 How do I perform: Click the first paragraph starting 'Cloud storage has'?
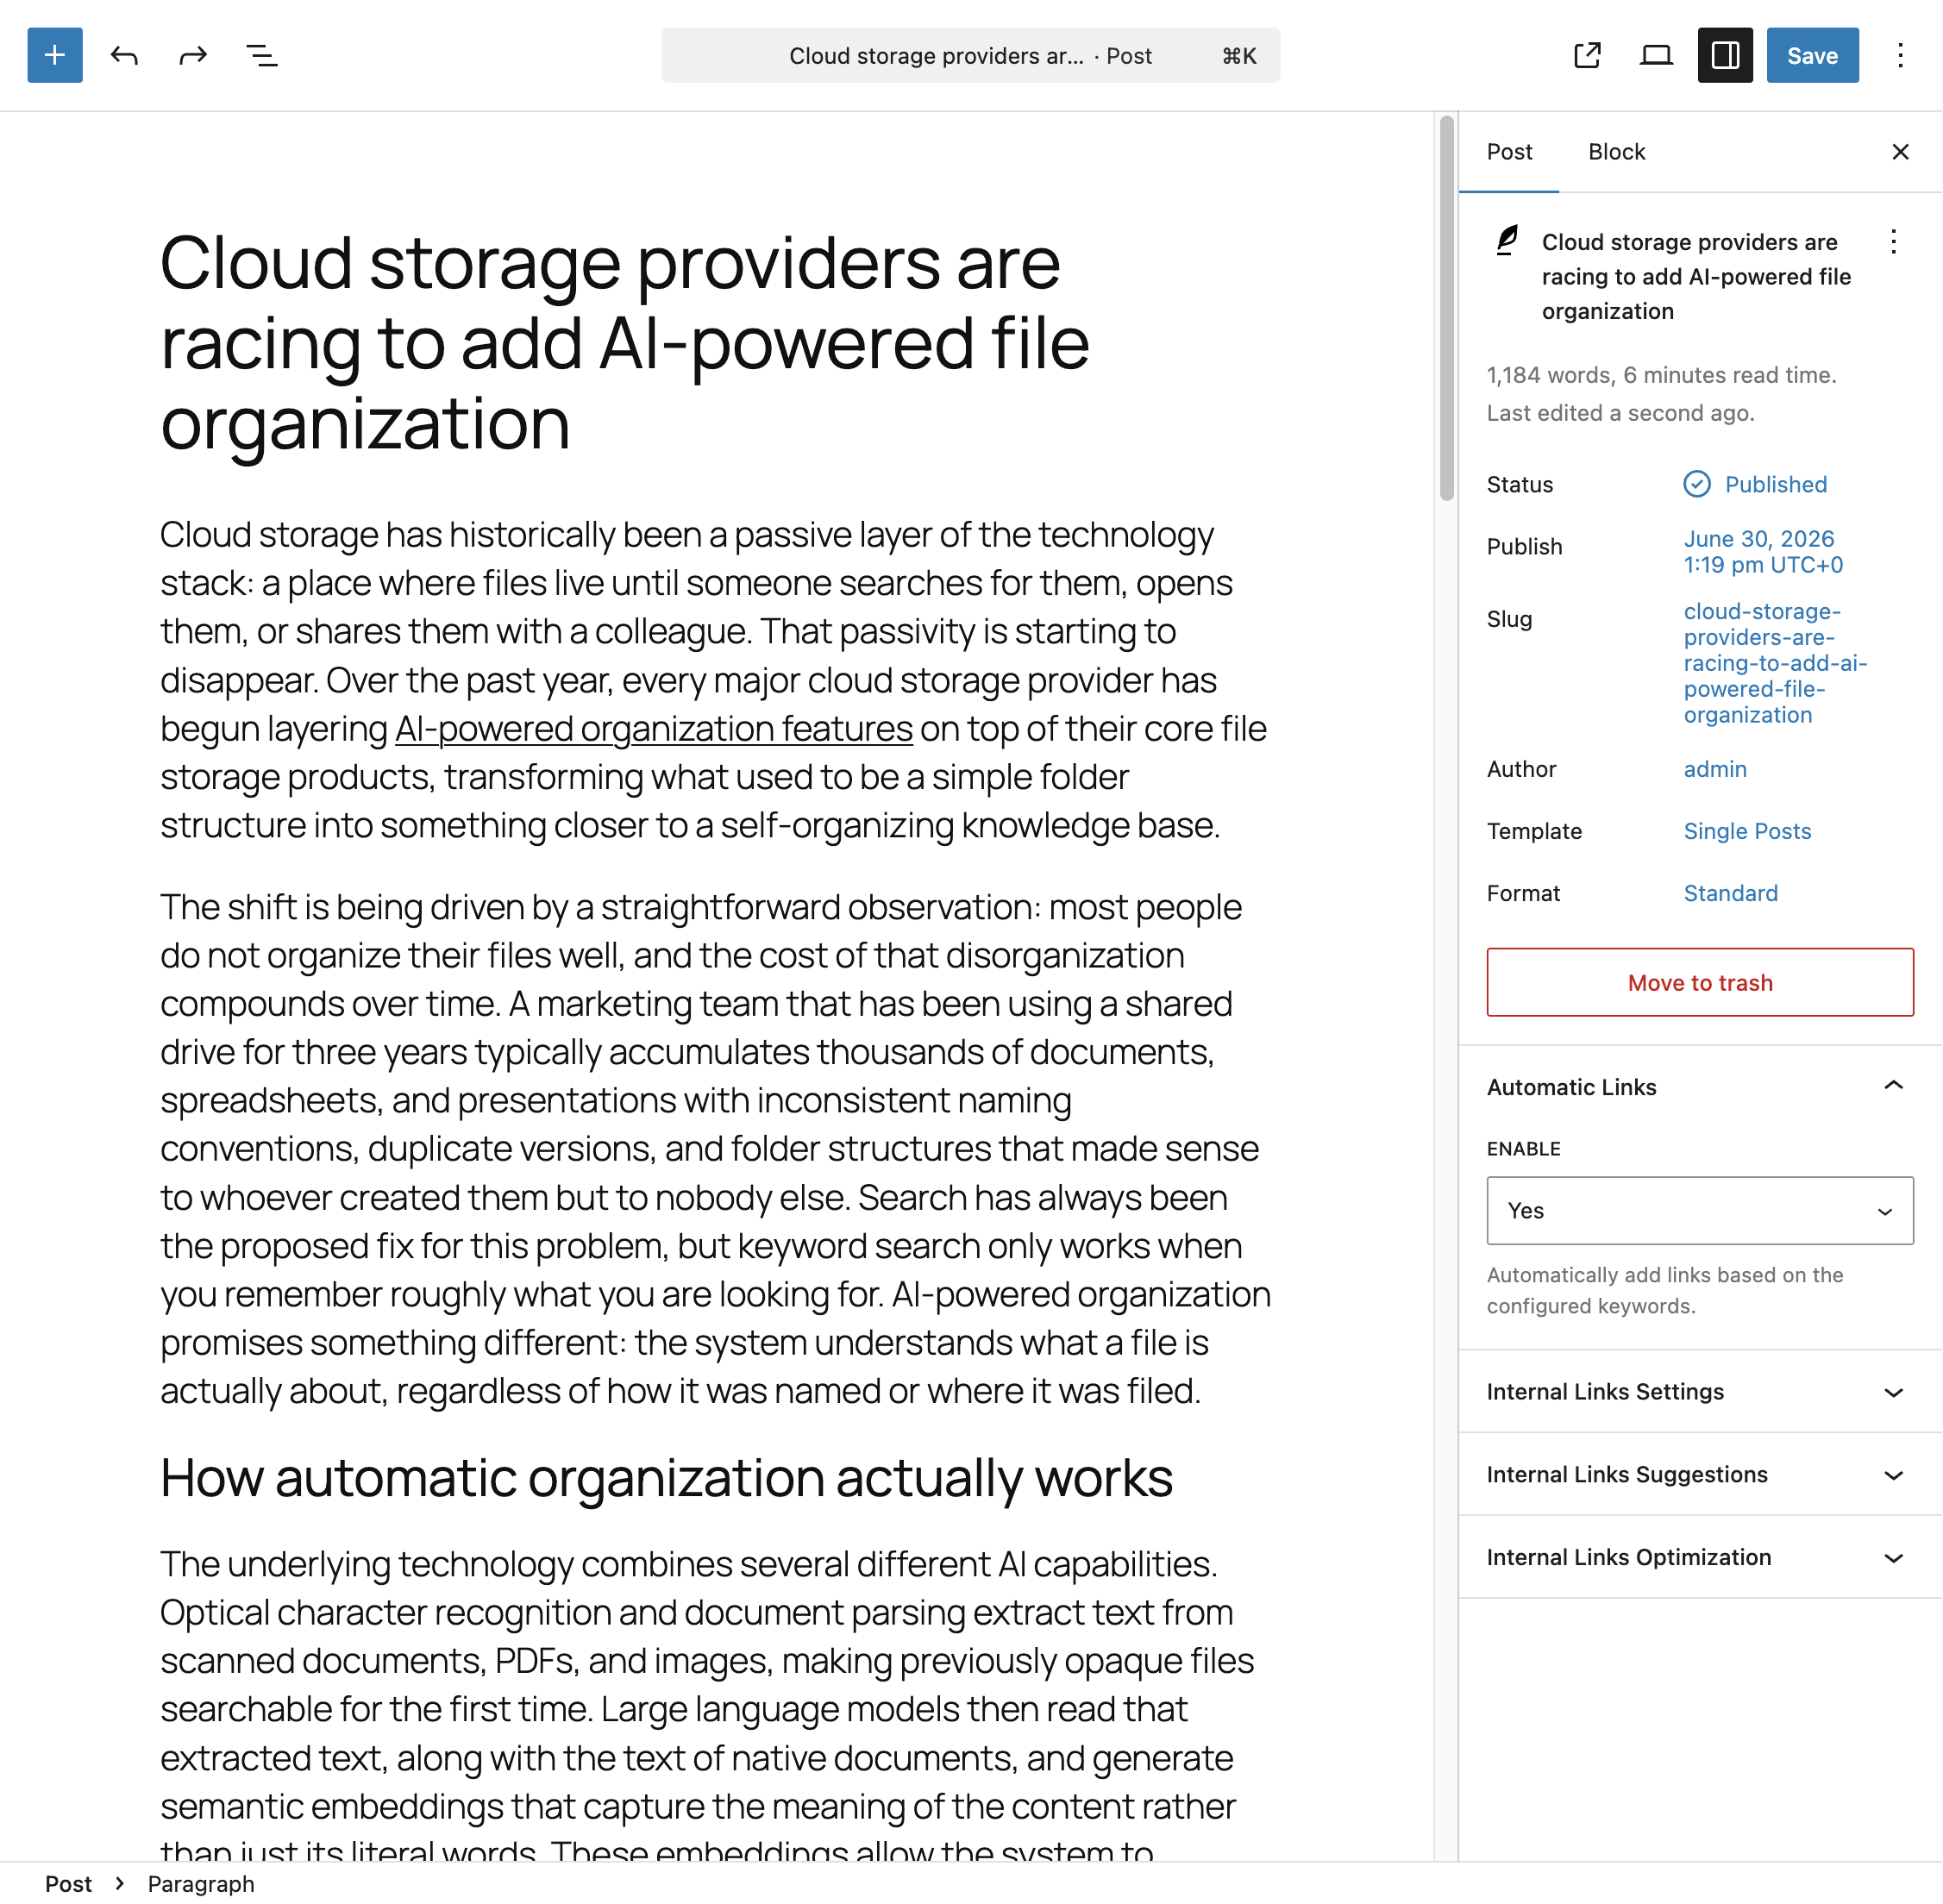click(714, 680)
